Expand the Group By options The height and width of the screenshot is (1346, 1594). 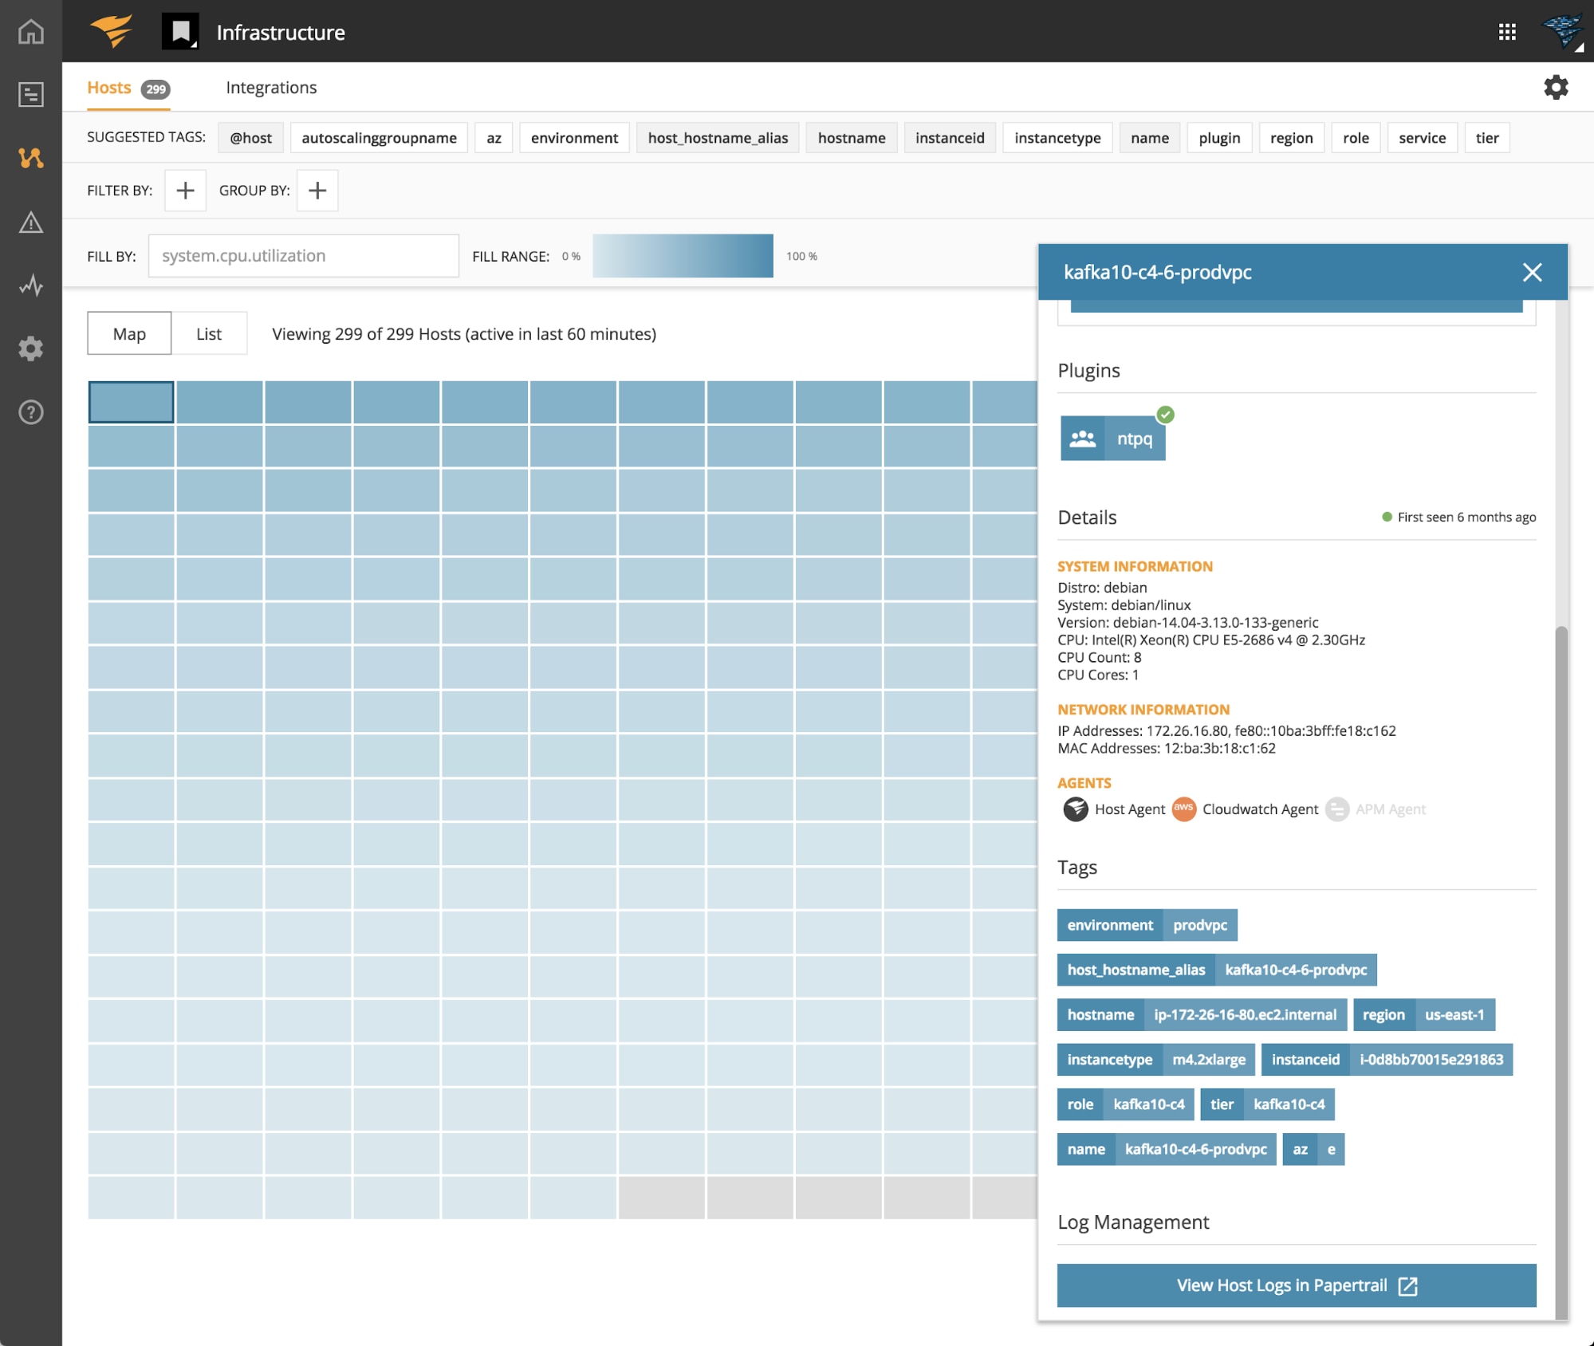(x=317, y=188)
